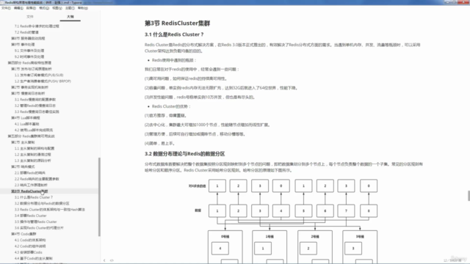470x264 pixels.
Task: Toggle the sidebar with the bottom arrow icon
Action: (104, 260)
